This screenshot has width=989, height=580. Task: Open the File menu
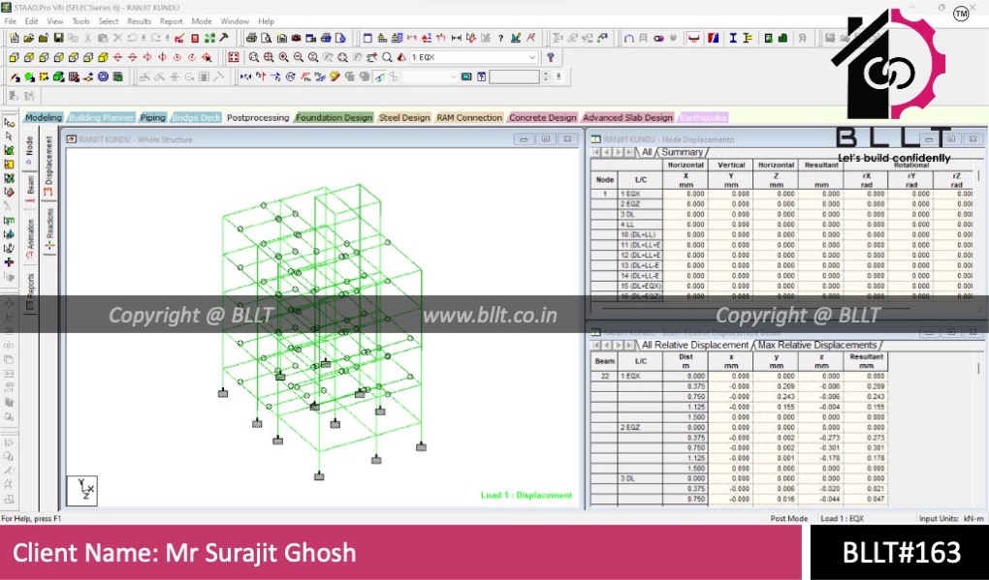[x=11, y=21]
